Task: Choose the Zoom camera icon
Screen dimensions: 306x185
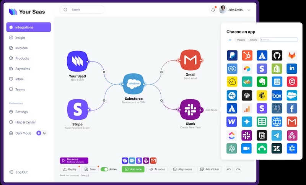Action: 246,148
